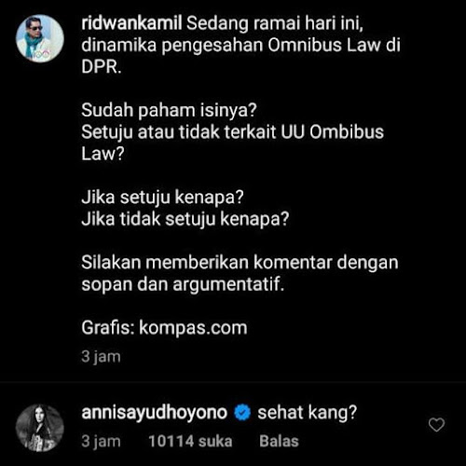
Task: Tap the kompas.com text in the caption
Action: (x=193, y=328)
